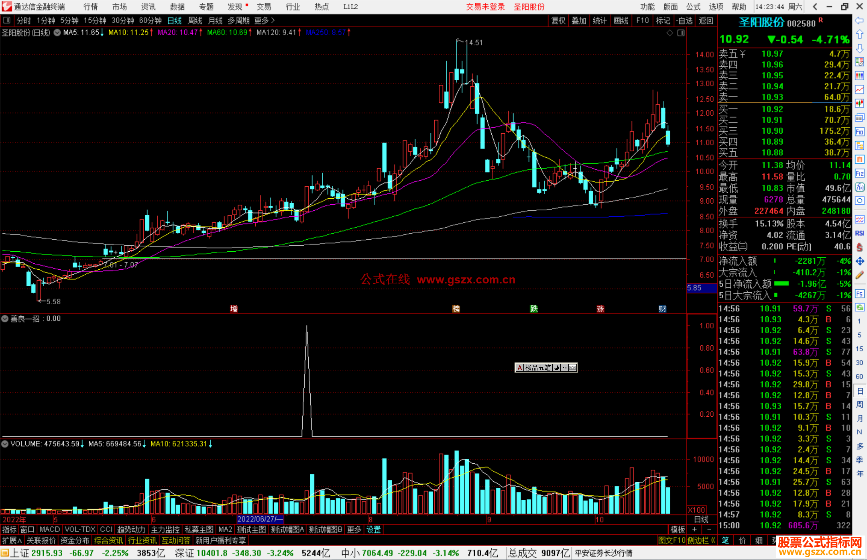The width and height of the screenshot is (867, 560).
Task: Click the f(x) formula sidebar icon
Action: point(859,187)
